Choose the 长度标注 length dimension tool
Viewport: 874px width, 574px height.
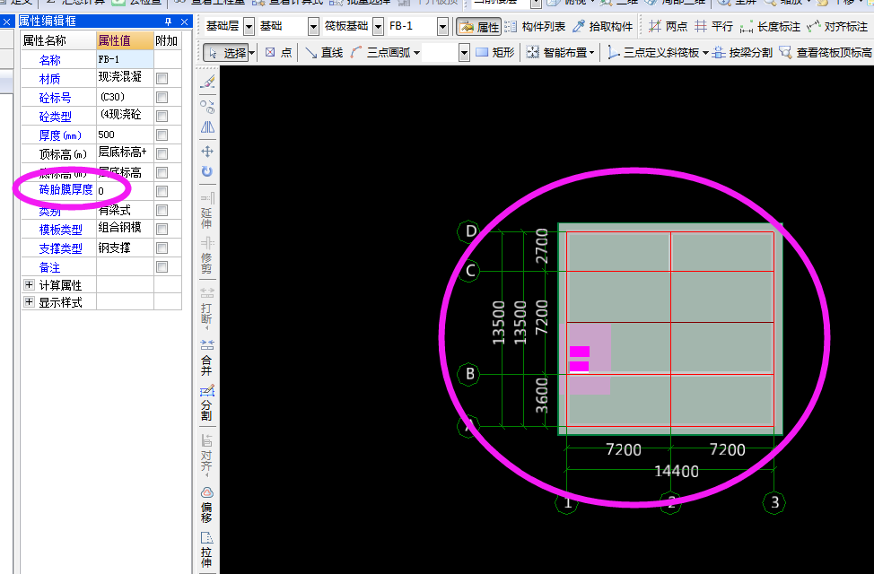[770, 26]
